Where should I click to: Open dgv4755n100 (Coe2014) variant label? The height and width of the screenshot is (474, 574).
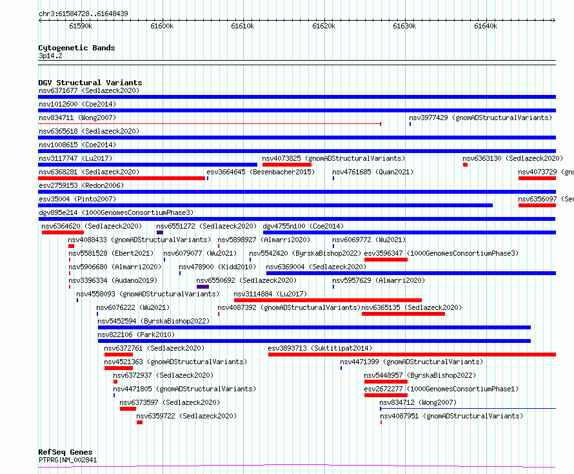303,226
